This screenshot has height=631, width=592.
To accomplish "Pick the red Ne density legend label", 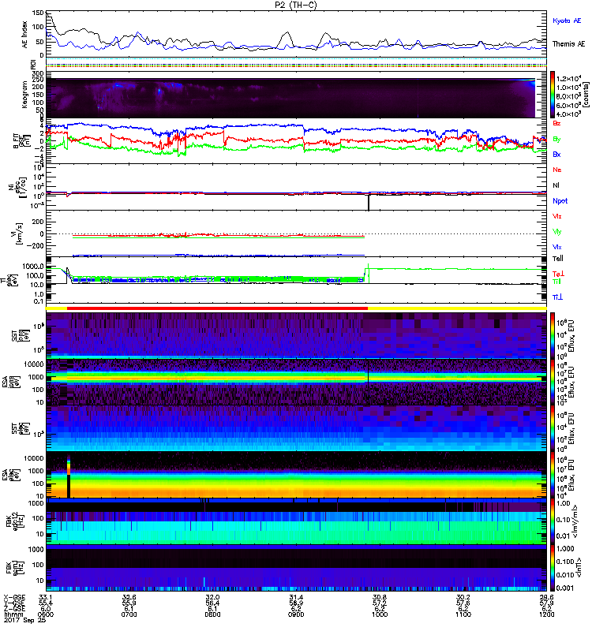I will (x=556, y=170).
